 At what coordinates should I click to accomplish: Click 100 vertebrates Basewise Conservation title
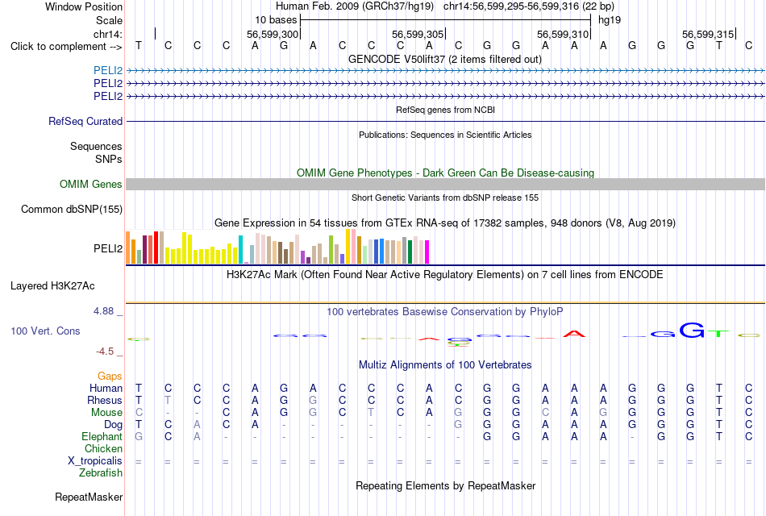pyautogui.click(x=445, y=312)
